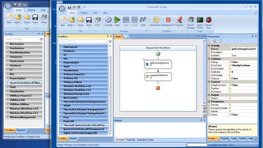Create a new workflow with New icon

pyautogui.click(x=63, y=20)
